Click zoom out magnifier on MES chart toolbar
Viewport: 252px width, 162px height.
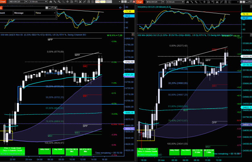(x=63, y=2)
